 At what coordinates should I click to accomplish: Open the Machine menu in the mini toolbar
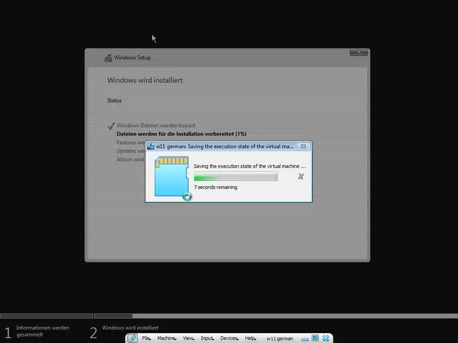tap(167, 339)
